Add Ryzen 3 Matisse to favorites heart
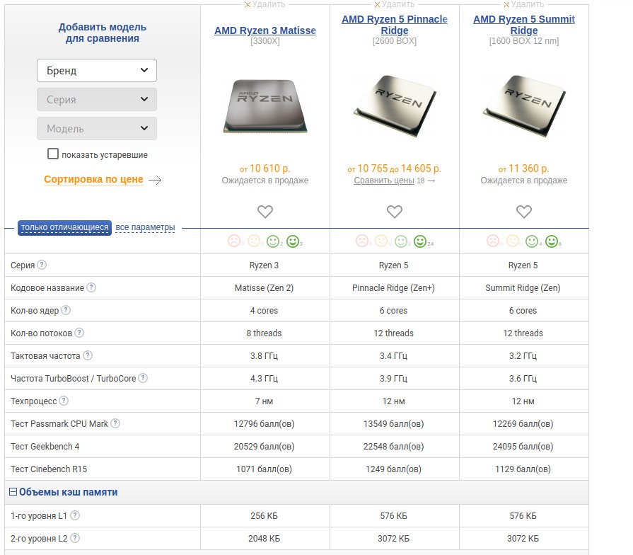The height and width of the screenshot is (555, 633). 265,212
